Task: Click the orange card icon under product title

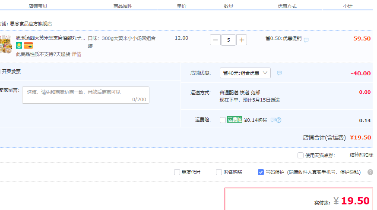Action: coord(28,45)
